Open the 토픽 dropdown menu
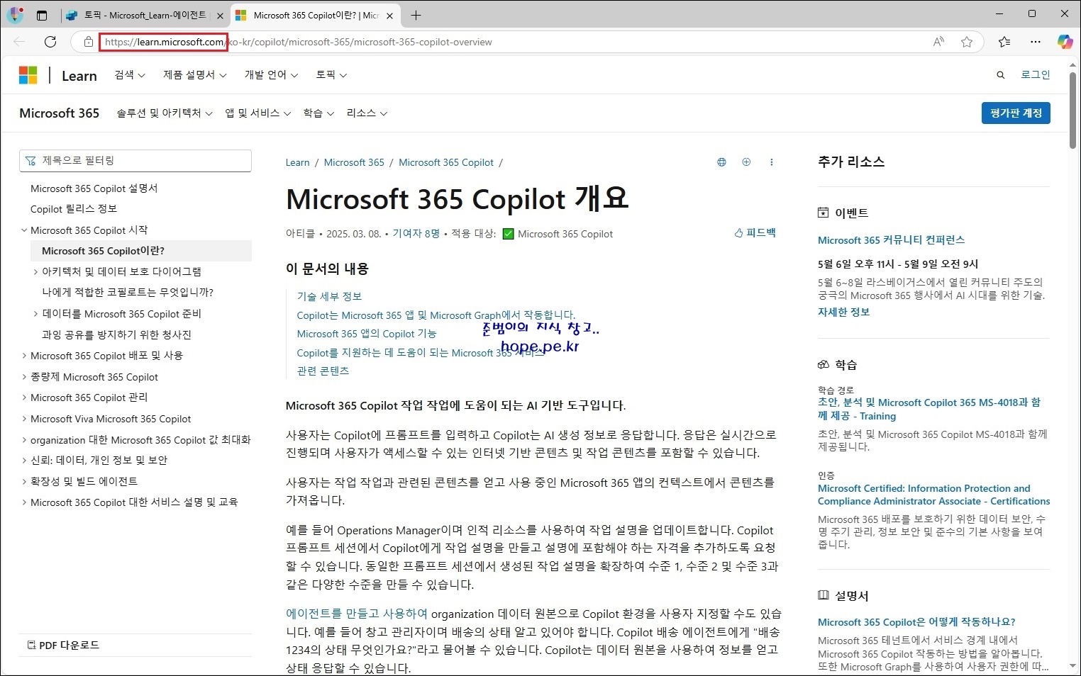The height and width of the screenshot is (676, 1081). click(331, 74)
